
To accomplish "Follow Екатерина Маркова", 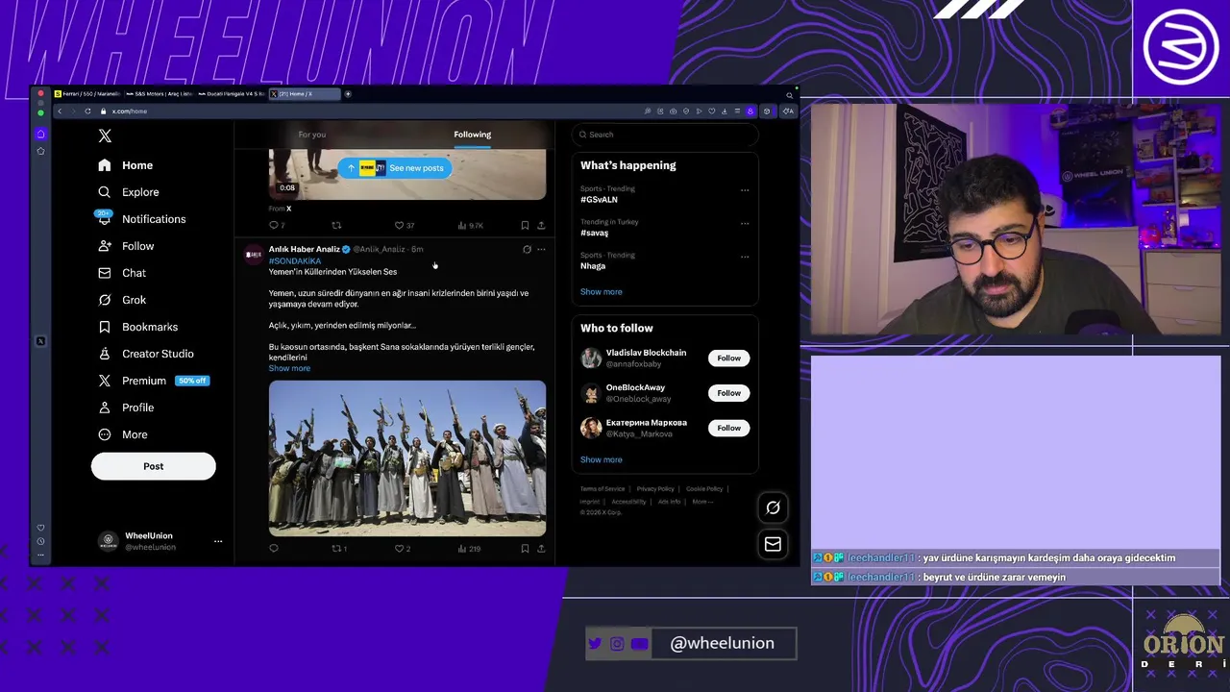I will pyautogui.click(x=729, y=428).
